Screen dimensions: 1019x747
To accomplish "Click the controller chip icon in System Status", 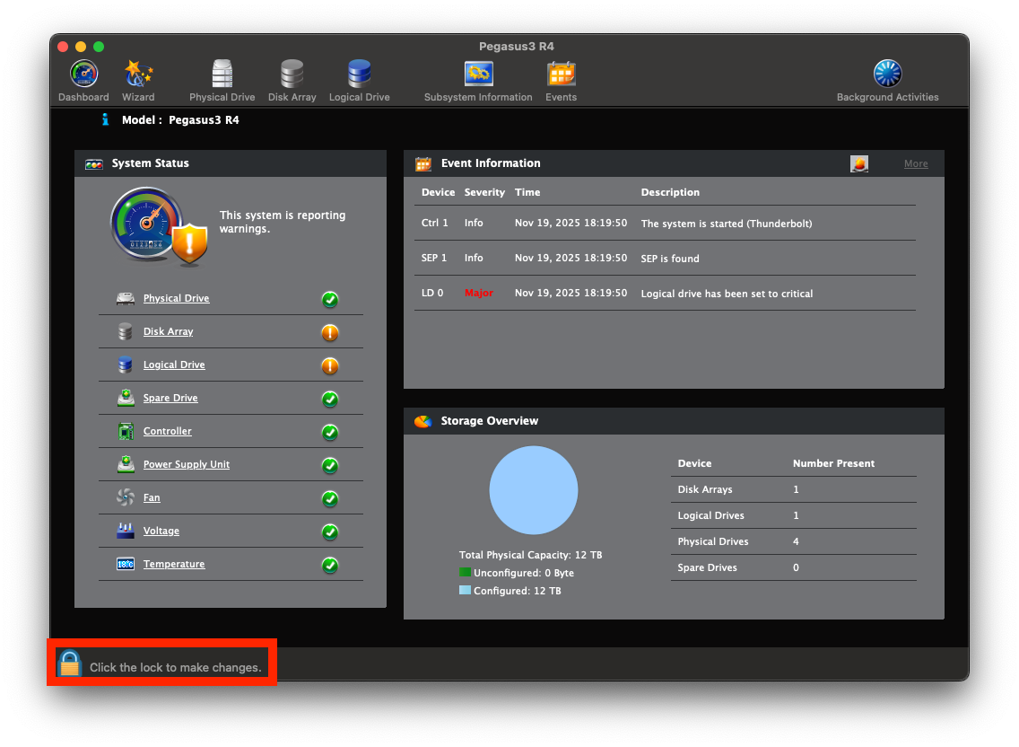I will click(126, 431).
